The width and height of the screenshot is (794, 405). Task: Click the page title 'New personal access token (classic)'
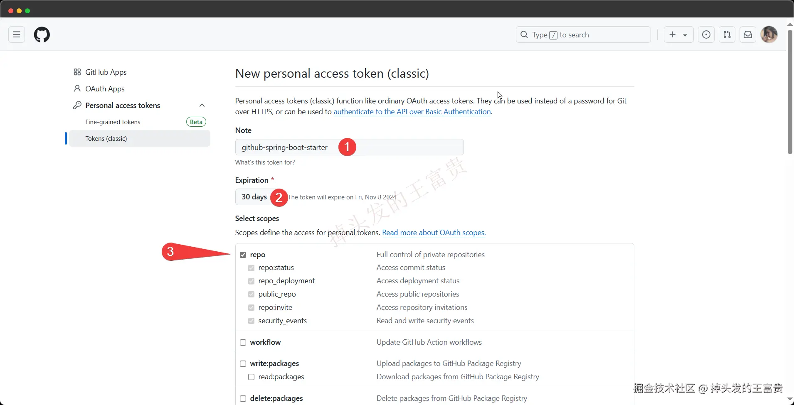point(332,74)
